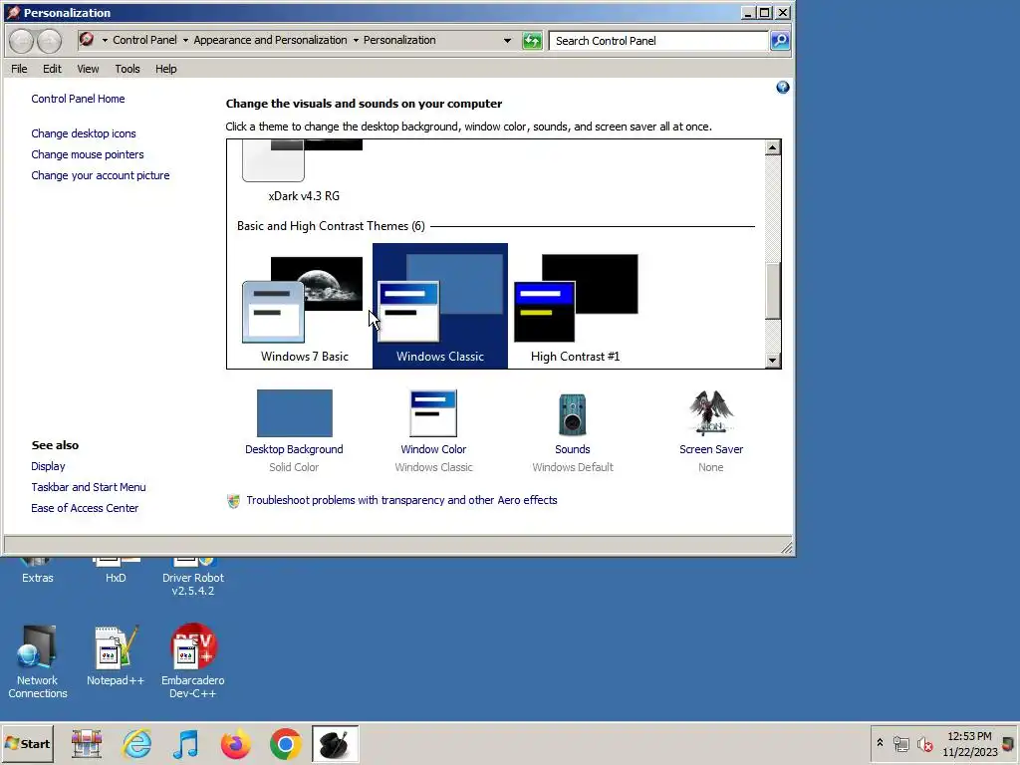Click Appearance and Personalization breadcrumb

270,40
